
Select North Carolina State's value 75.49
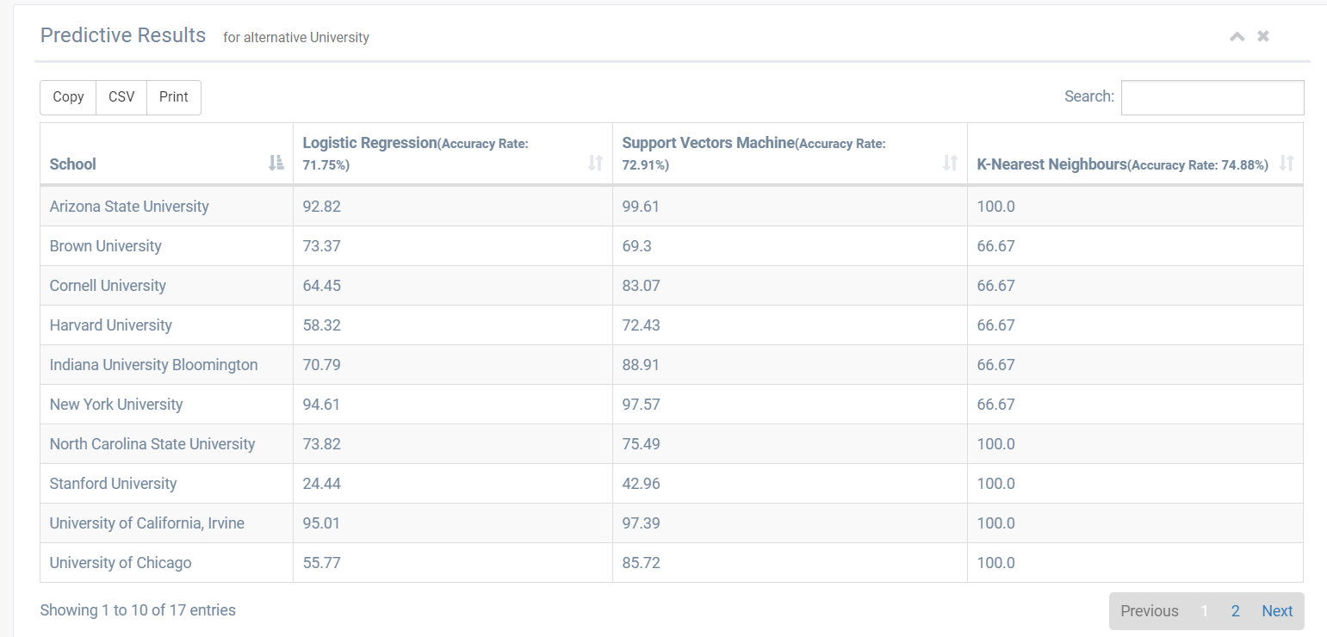642,444
